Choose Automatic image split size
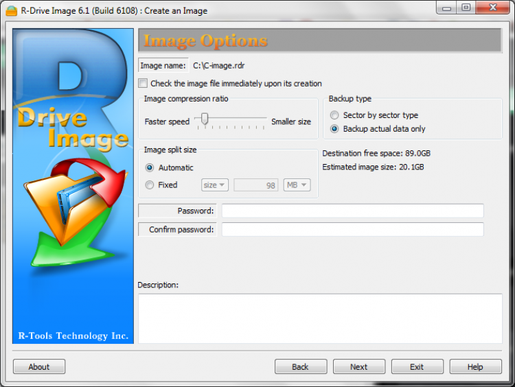This screenshot has height=387, width=515. 150,167
